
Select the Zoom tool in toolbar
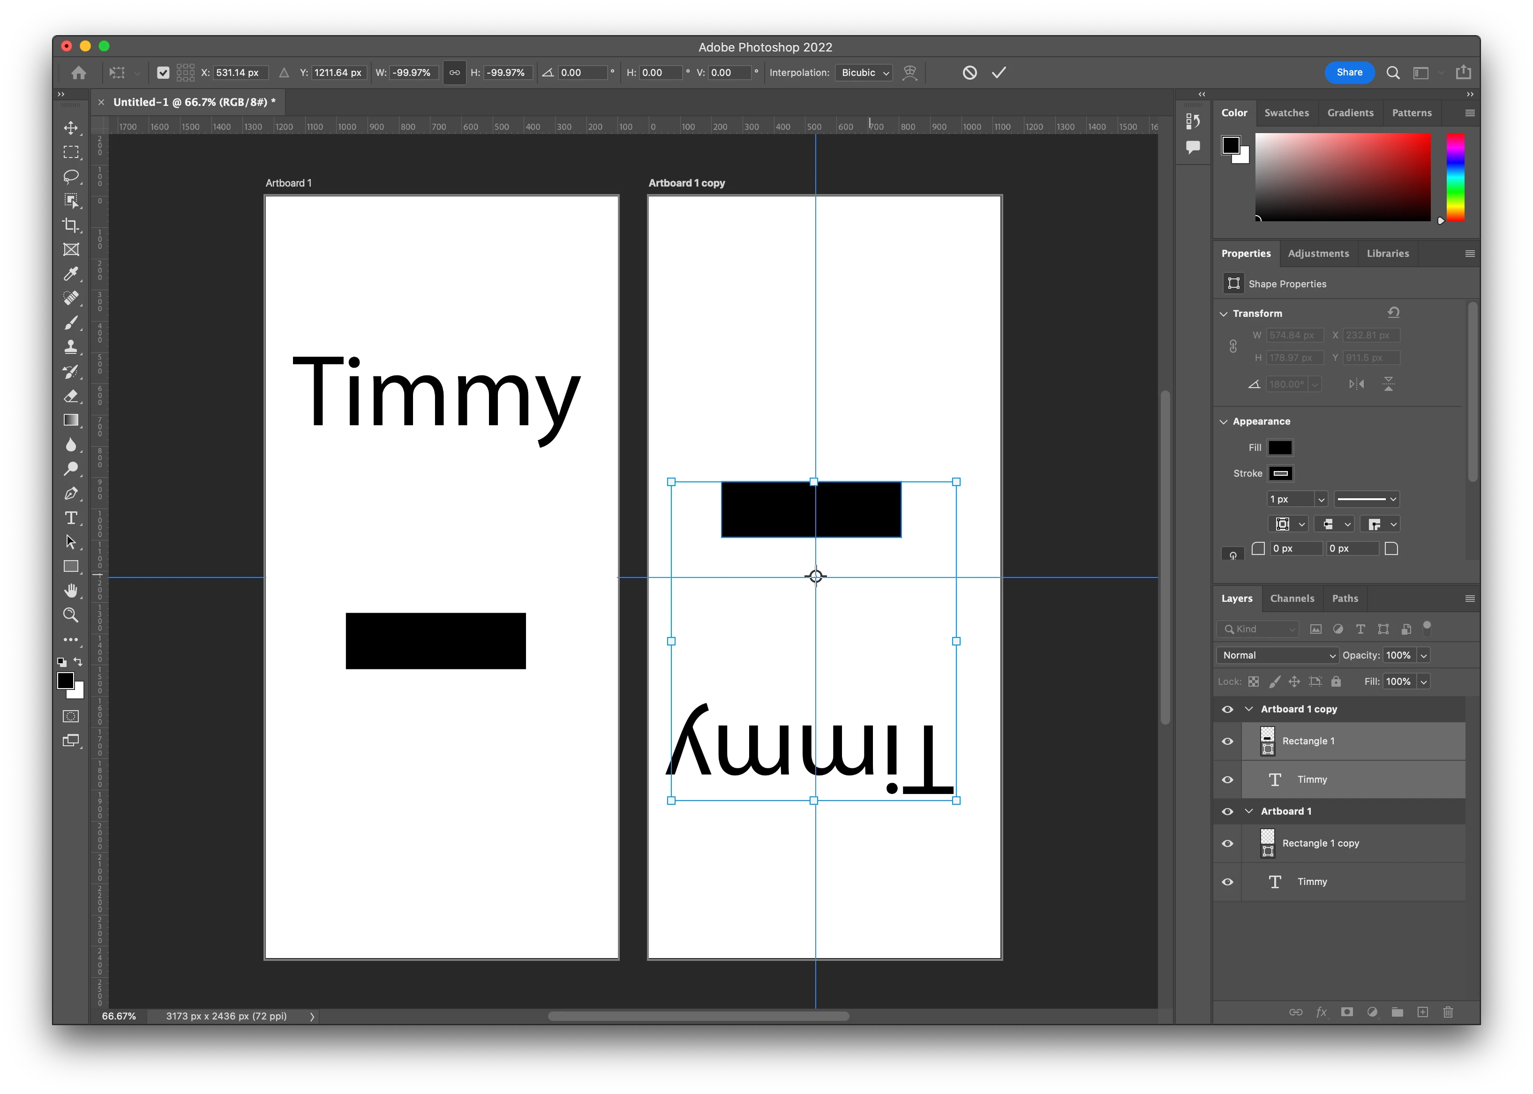(x=71, y=615)
